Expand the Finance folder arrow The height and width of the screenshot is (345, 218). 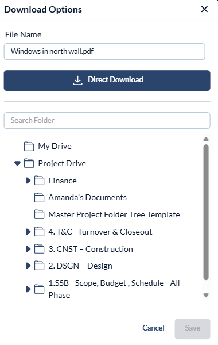[x=28, y=181]
